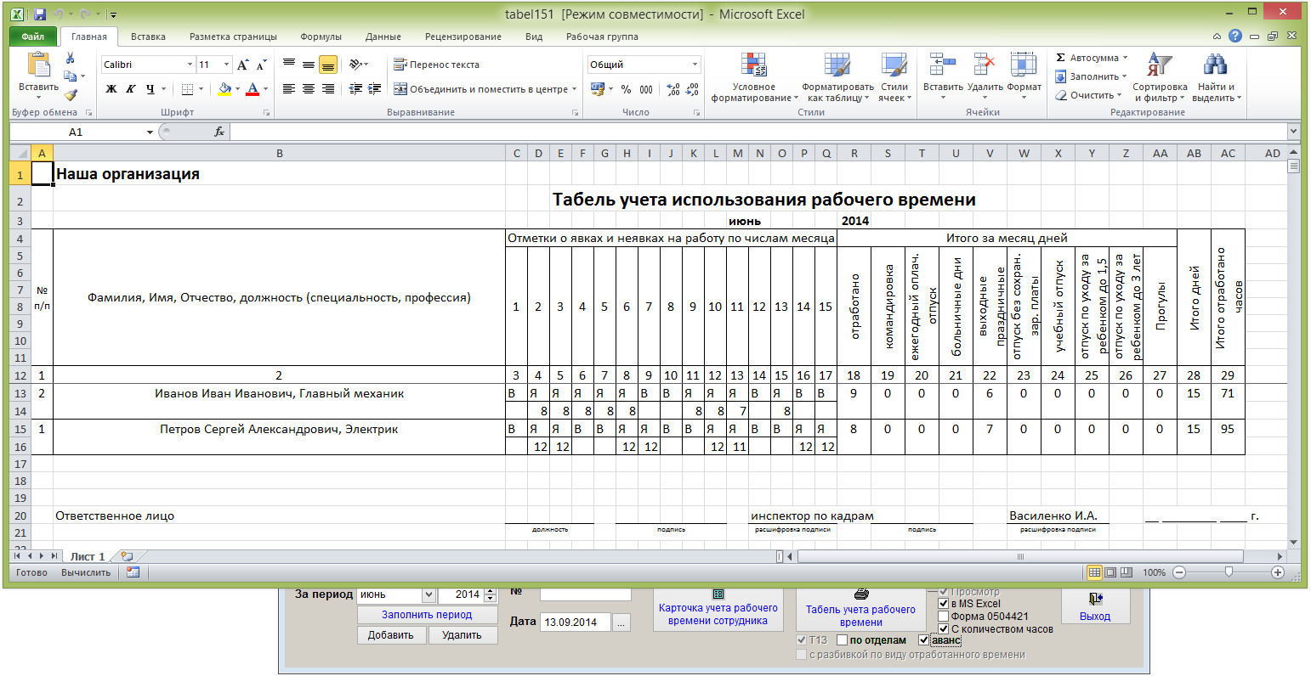Apply bold formatting with Ж button

(x=111, y=89)
